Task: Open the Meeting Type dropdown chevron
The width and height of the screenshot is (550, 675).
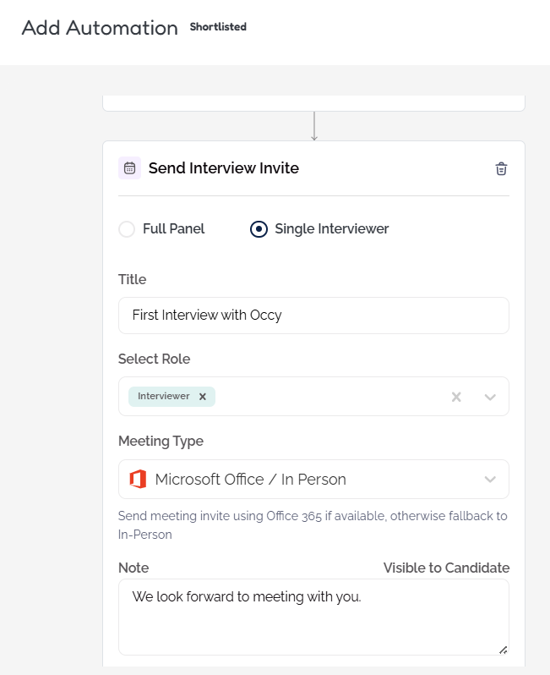Action: click(x=490, y=480)
